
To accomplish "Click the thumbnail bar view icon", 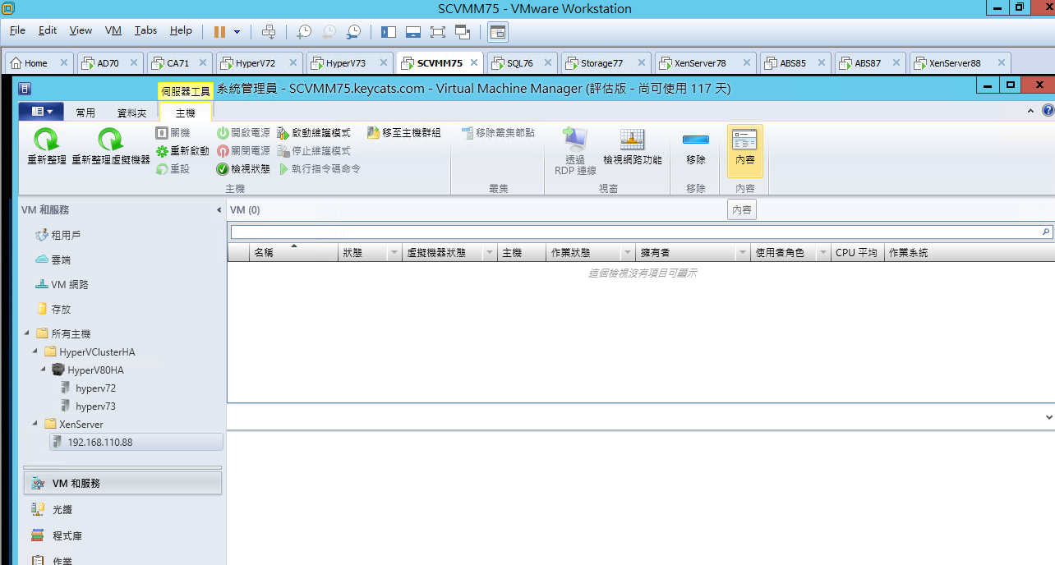I will pos(413,31).
